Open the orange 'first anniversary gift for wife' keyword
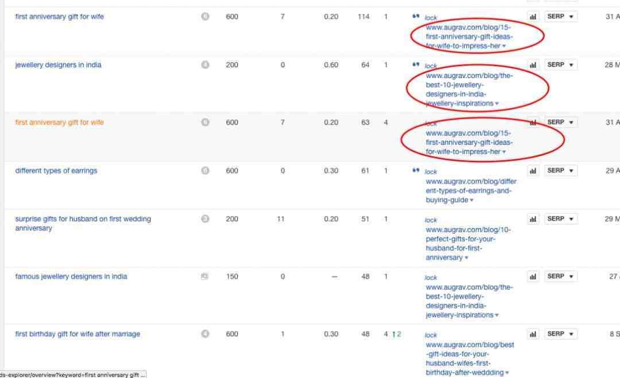Image resolution: width=620 pixels, height=378 pixels. click(59, 123)
